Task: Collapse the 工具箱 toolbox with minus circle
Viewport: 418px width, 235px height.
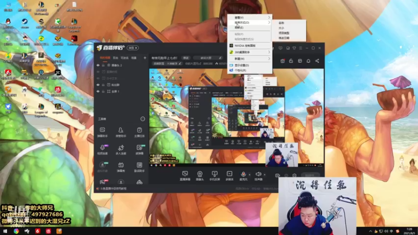Action: [143, 119]
